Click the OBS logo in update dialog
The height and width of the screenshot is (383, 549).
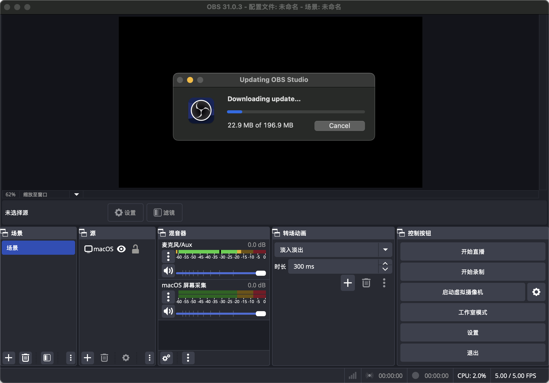tap(201, 111)
